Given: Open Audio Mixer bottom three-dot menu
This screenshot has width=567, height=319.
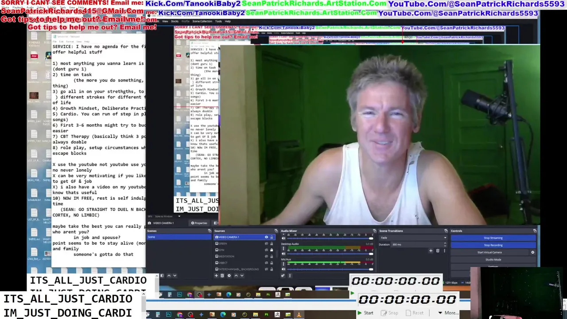Looking at the screenshot, I should [x=290, y=276].
